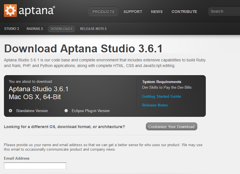This screenshot has height=174, width=240.
Task: Open the PRODUCTS navigation menu
Action: click(x=103, y=12)
